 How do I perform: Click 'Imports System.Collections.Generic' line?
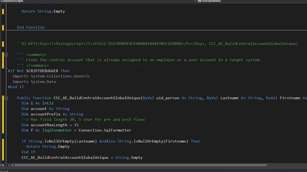point(51,76)
